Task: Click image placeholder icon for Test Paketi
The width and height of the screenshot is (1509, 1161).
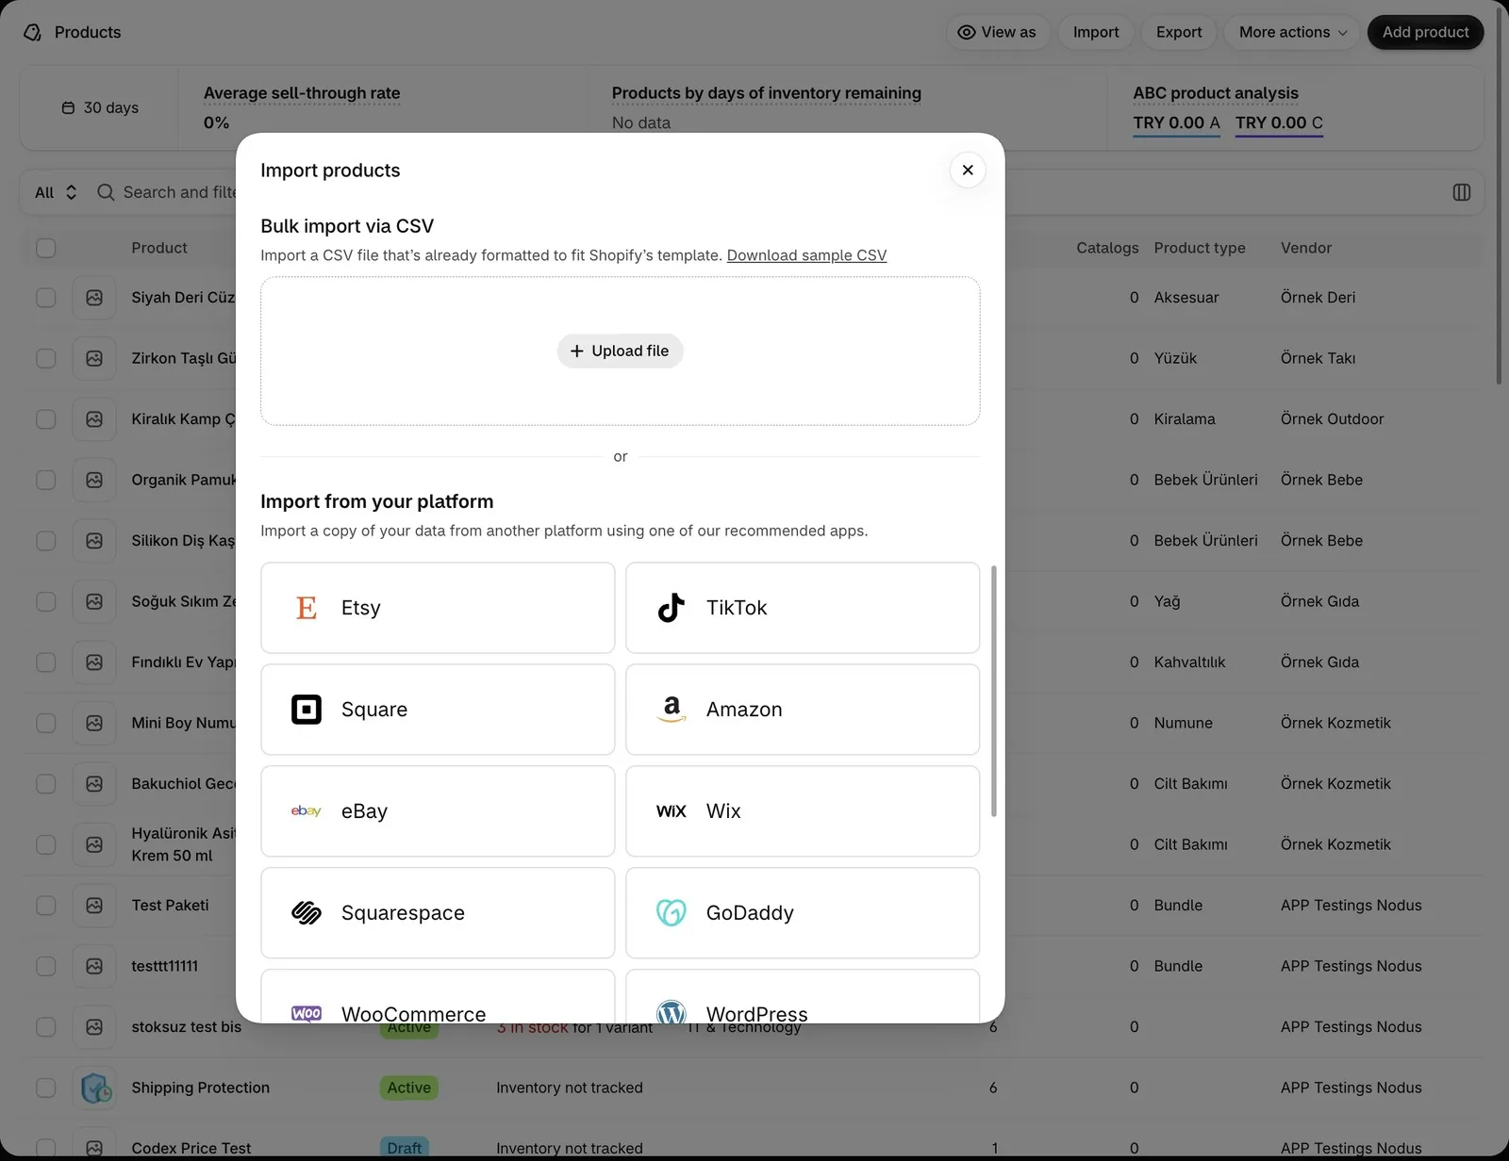Action: (94, 906)
